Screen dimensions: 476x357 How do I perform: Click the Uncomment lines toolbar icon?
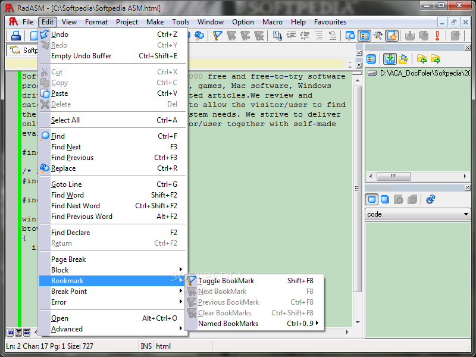pyautogui.click(x=333, y=36)
